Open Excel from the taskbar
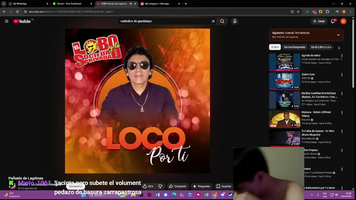The height and width of the screenshot is (200, 356). [206, 195]
